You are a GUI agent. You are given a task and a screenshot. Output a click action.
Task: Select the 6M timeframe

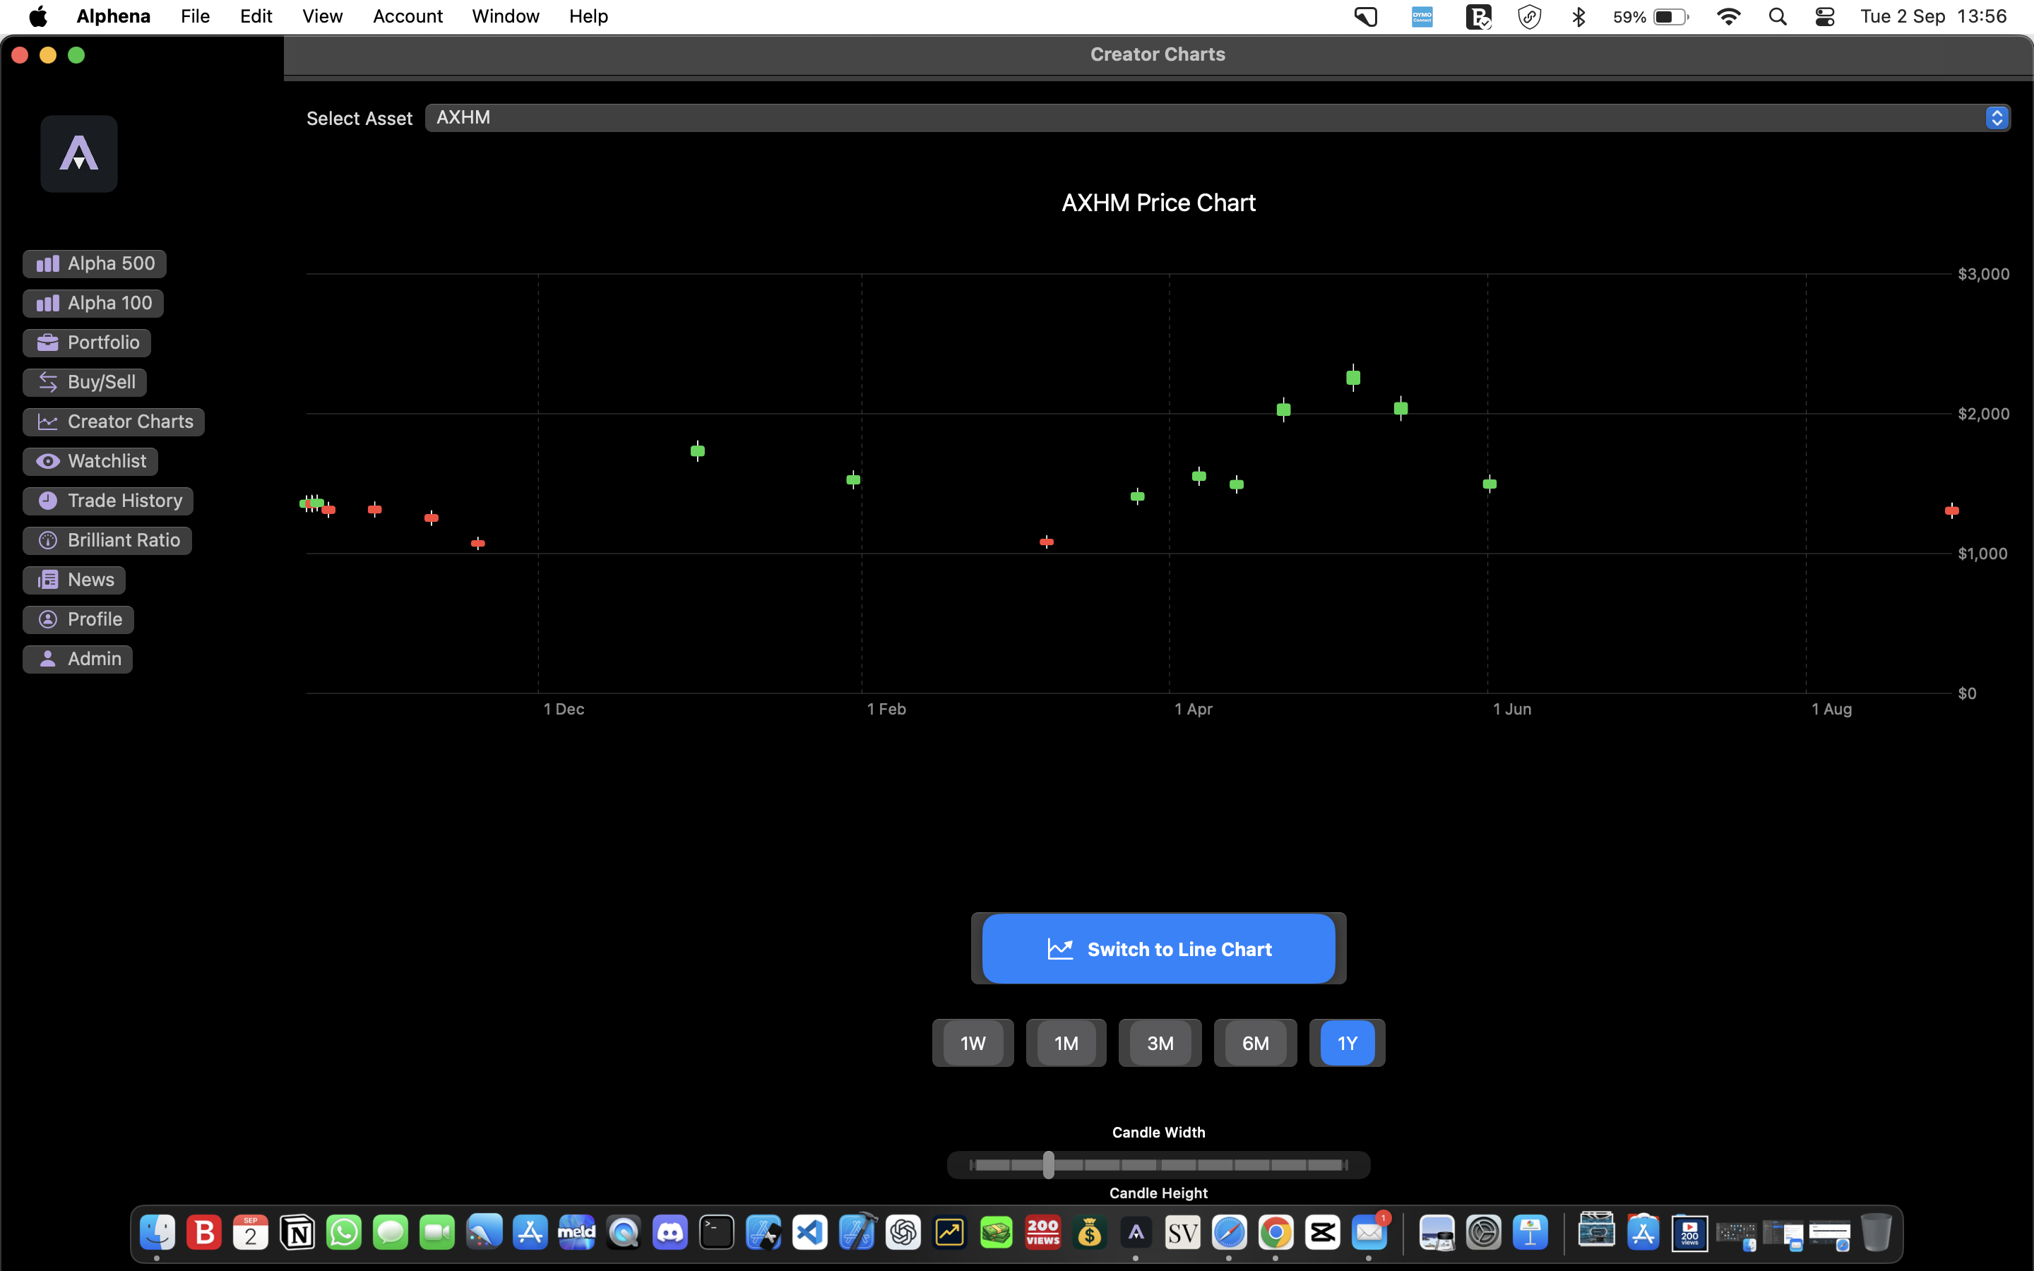tap(1255, 1043)
